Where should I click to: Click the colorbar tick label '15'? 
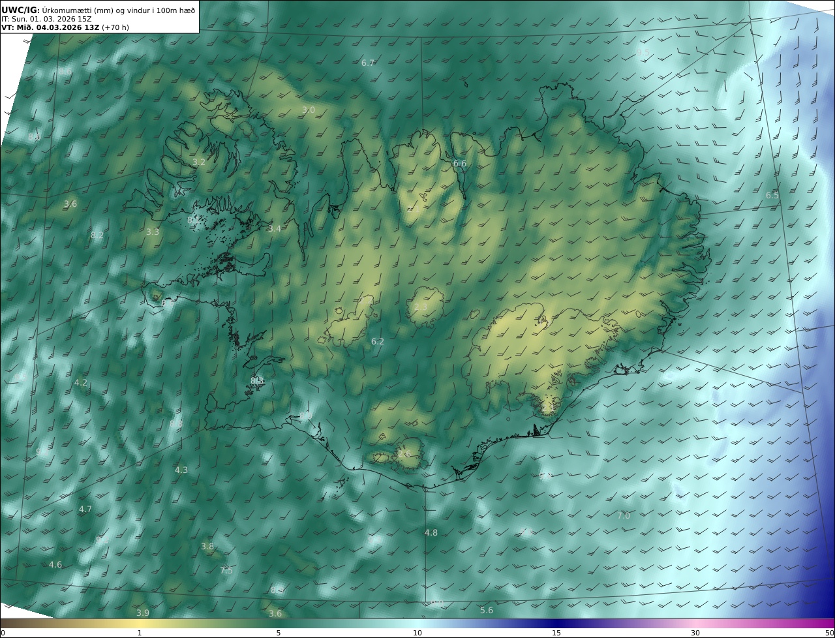pos(556,633)
